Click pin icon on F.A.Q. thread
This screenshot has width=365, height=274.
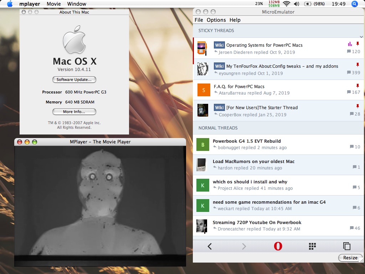pos(358,86)
